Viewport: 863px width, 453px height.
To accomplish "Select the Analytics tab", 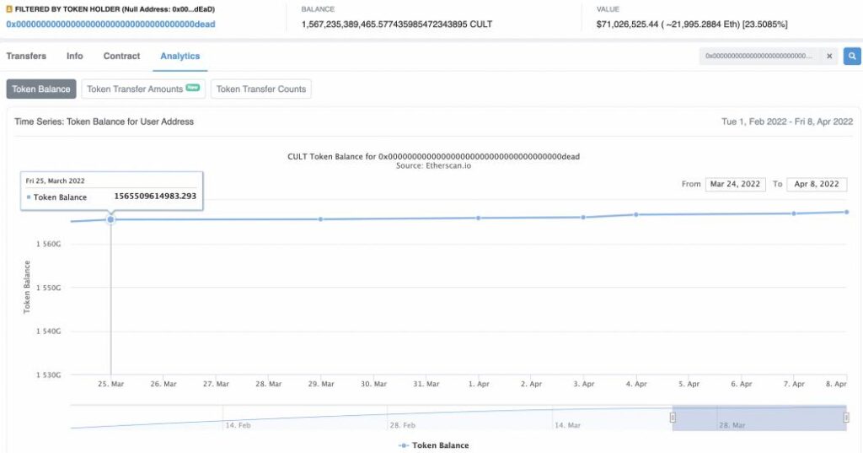I will coord(180,57).
